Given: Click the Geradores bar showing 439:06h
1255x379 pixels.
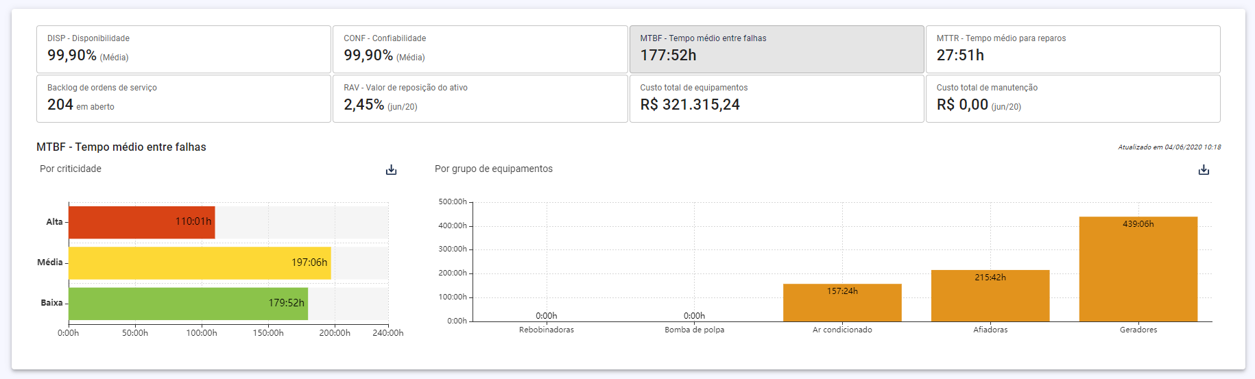Looking at the screenshot, I should (1138, 269).
